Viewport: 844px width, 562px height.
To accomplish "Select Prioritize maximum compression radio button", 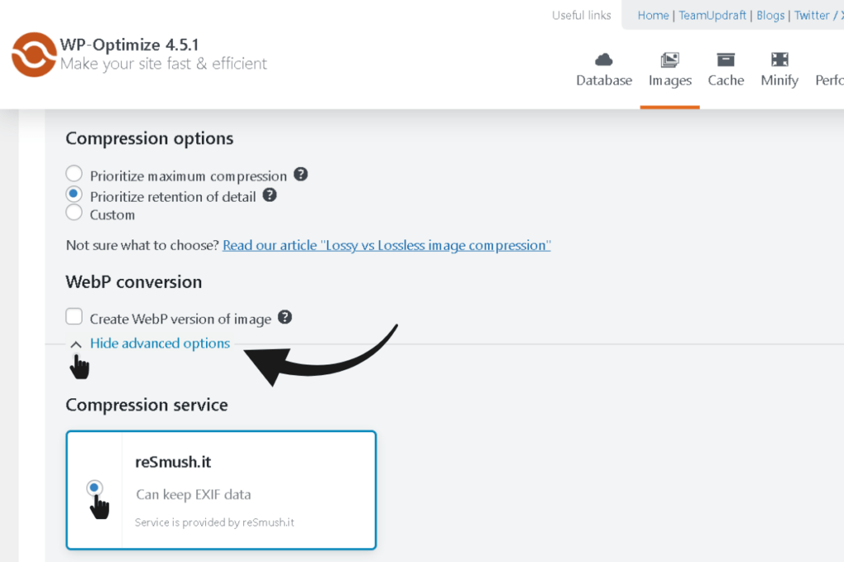I will 74,174.
